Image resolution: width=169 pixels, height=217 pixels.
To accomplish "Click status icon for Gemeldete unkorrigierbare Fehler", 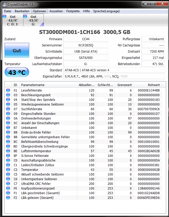I will (x=8, y=137).
